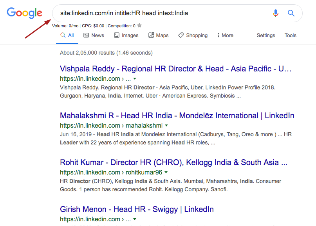Screen dimensions: 316x226
Task: Switch to the Images tab
Action: coord(126,36)
